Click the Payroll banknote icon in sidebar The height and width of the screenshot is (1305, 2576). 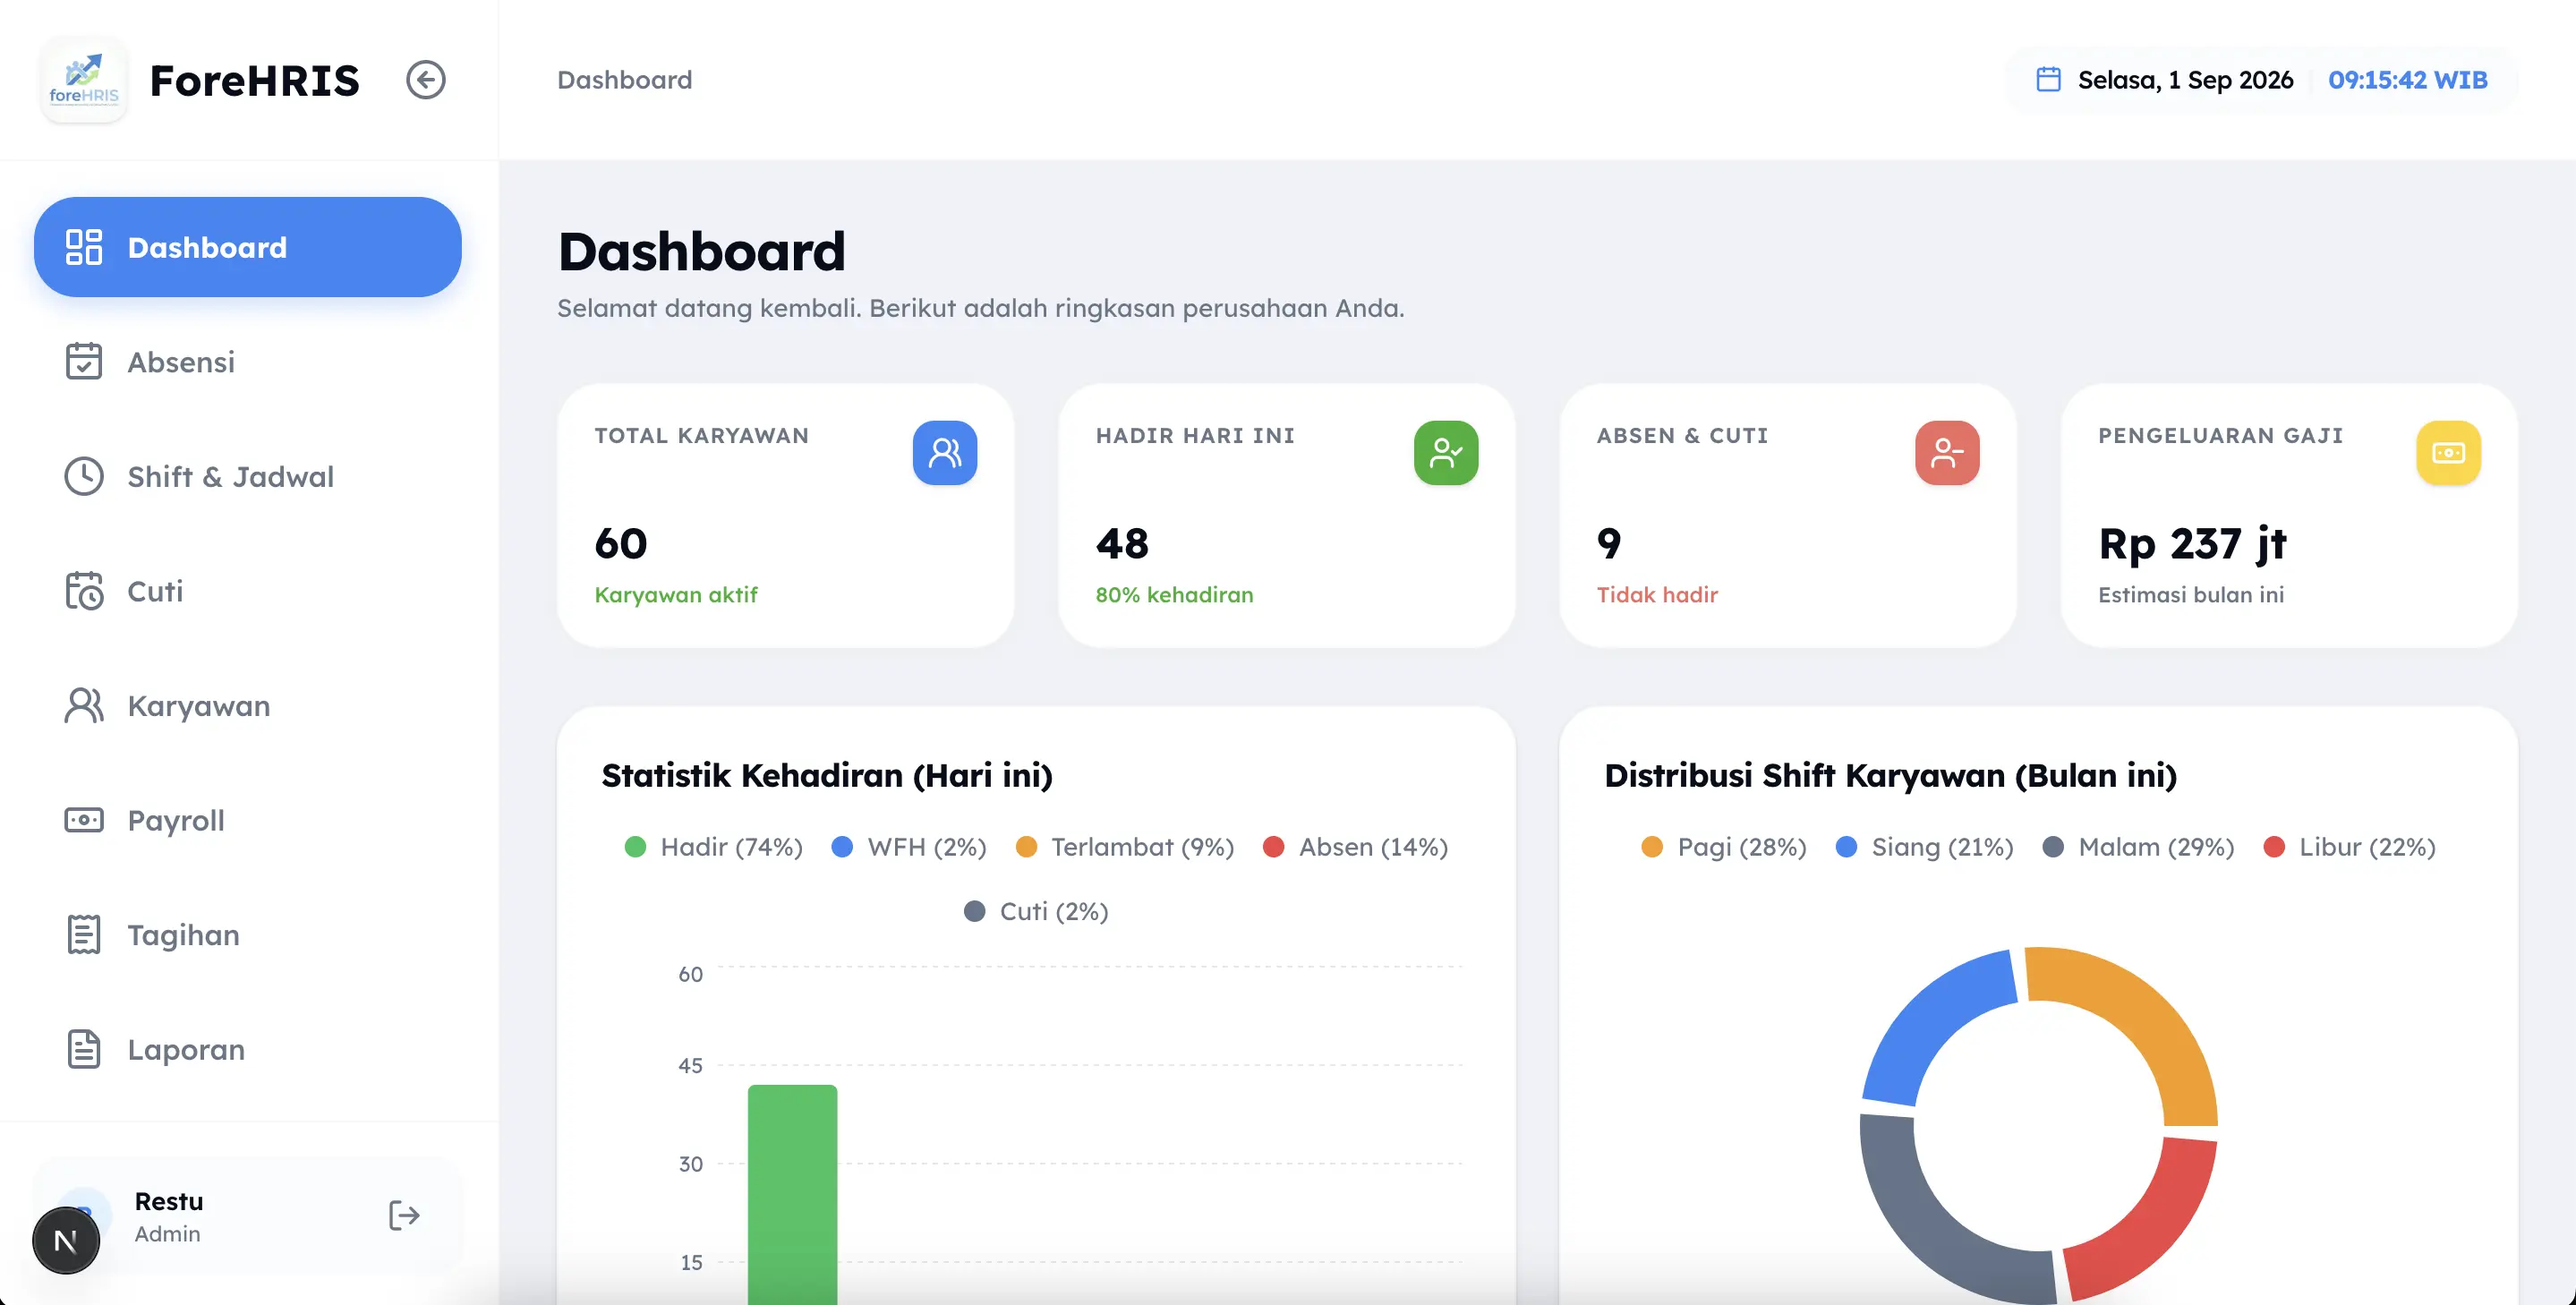coord(84,820)
